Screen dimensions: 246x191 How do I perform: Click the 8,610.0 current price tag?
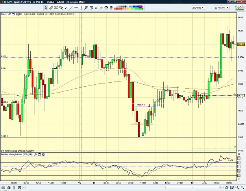(x=241, y=44)
